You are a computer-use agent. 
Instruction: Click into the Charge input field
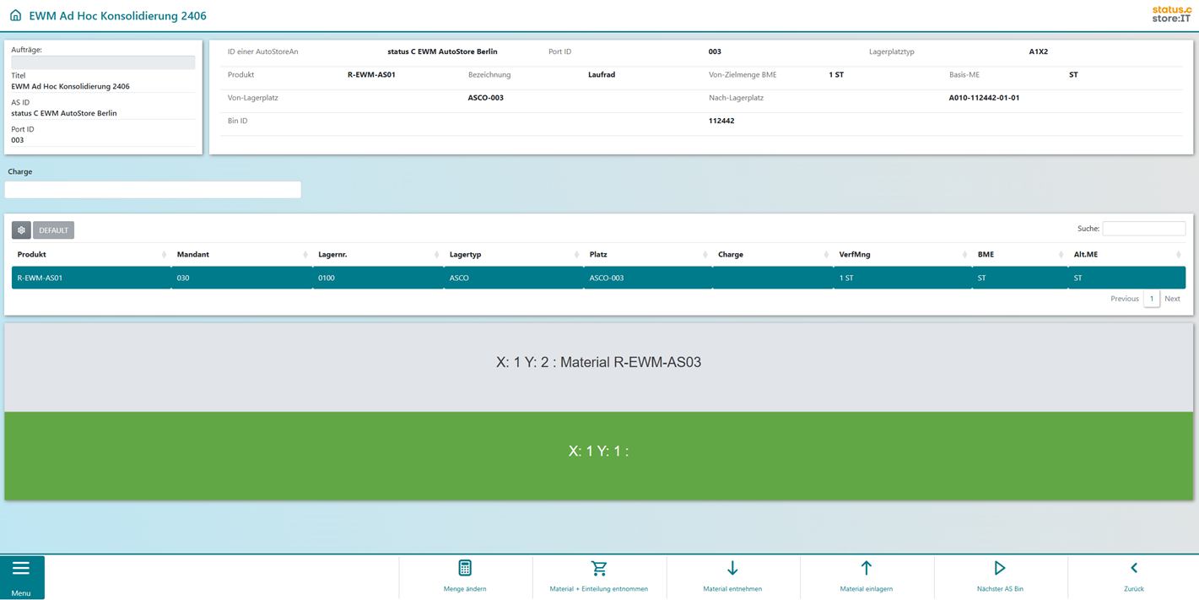[153, 190]
